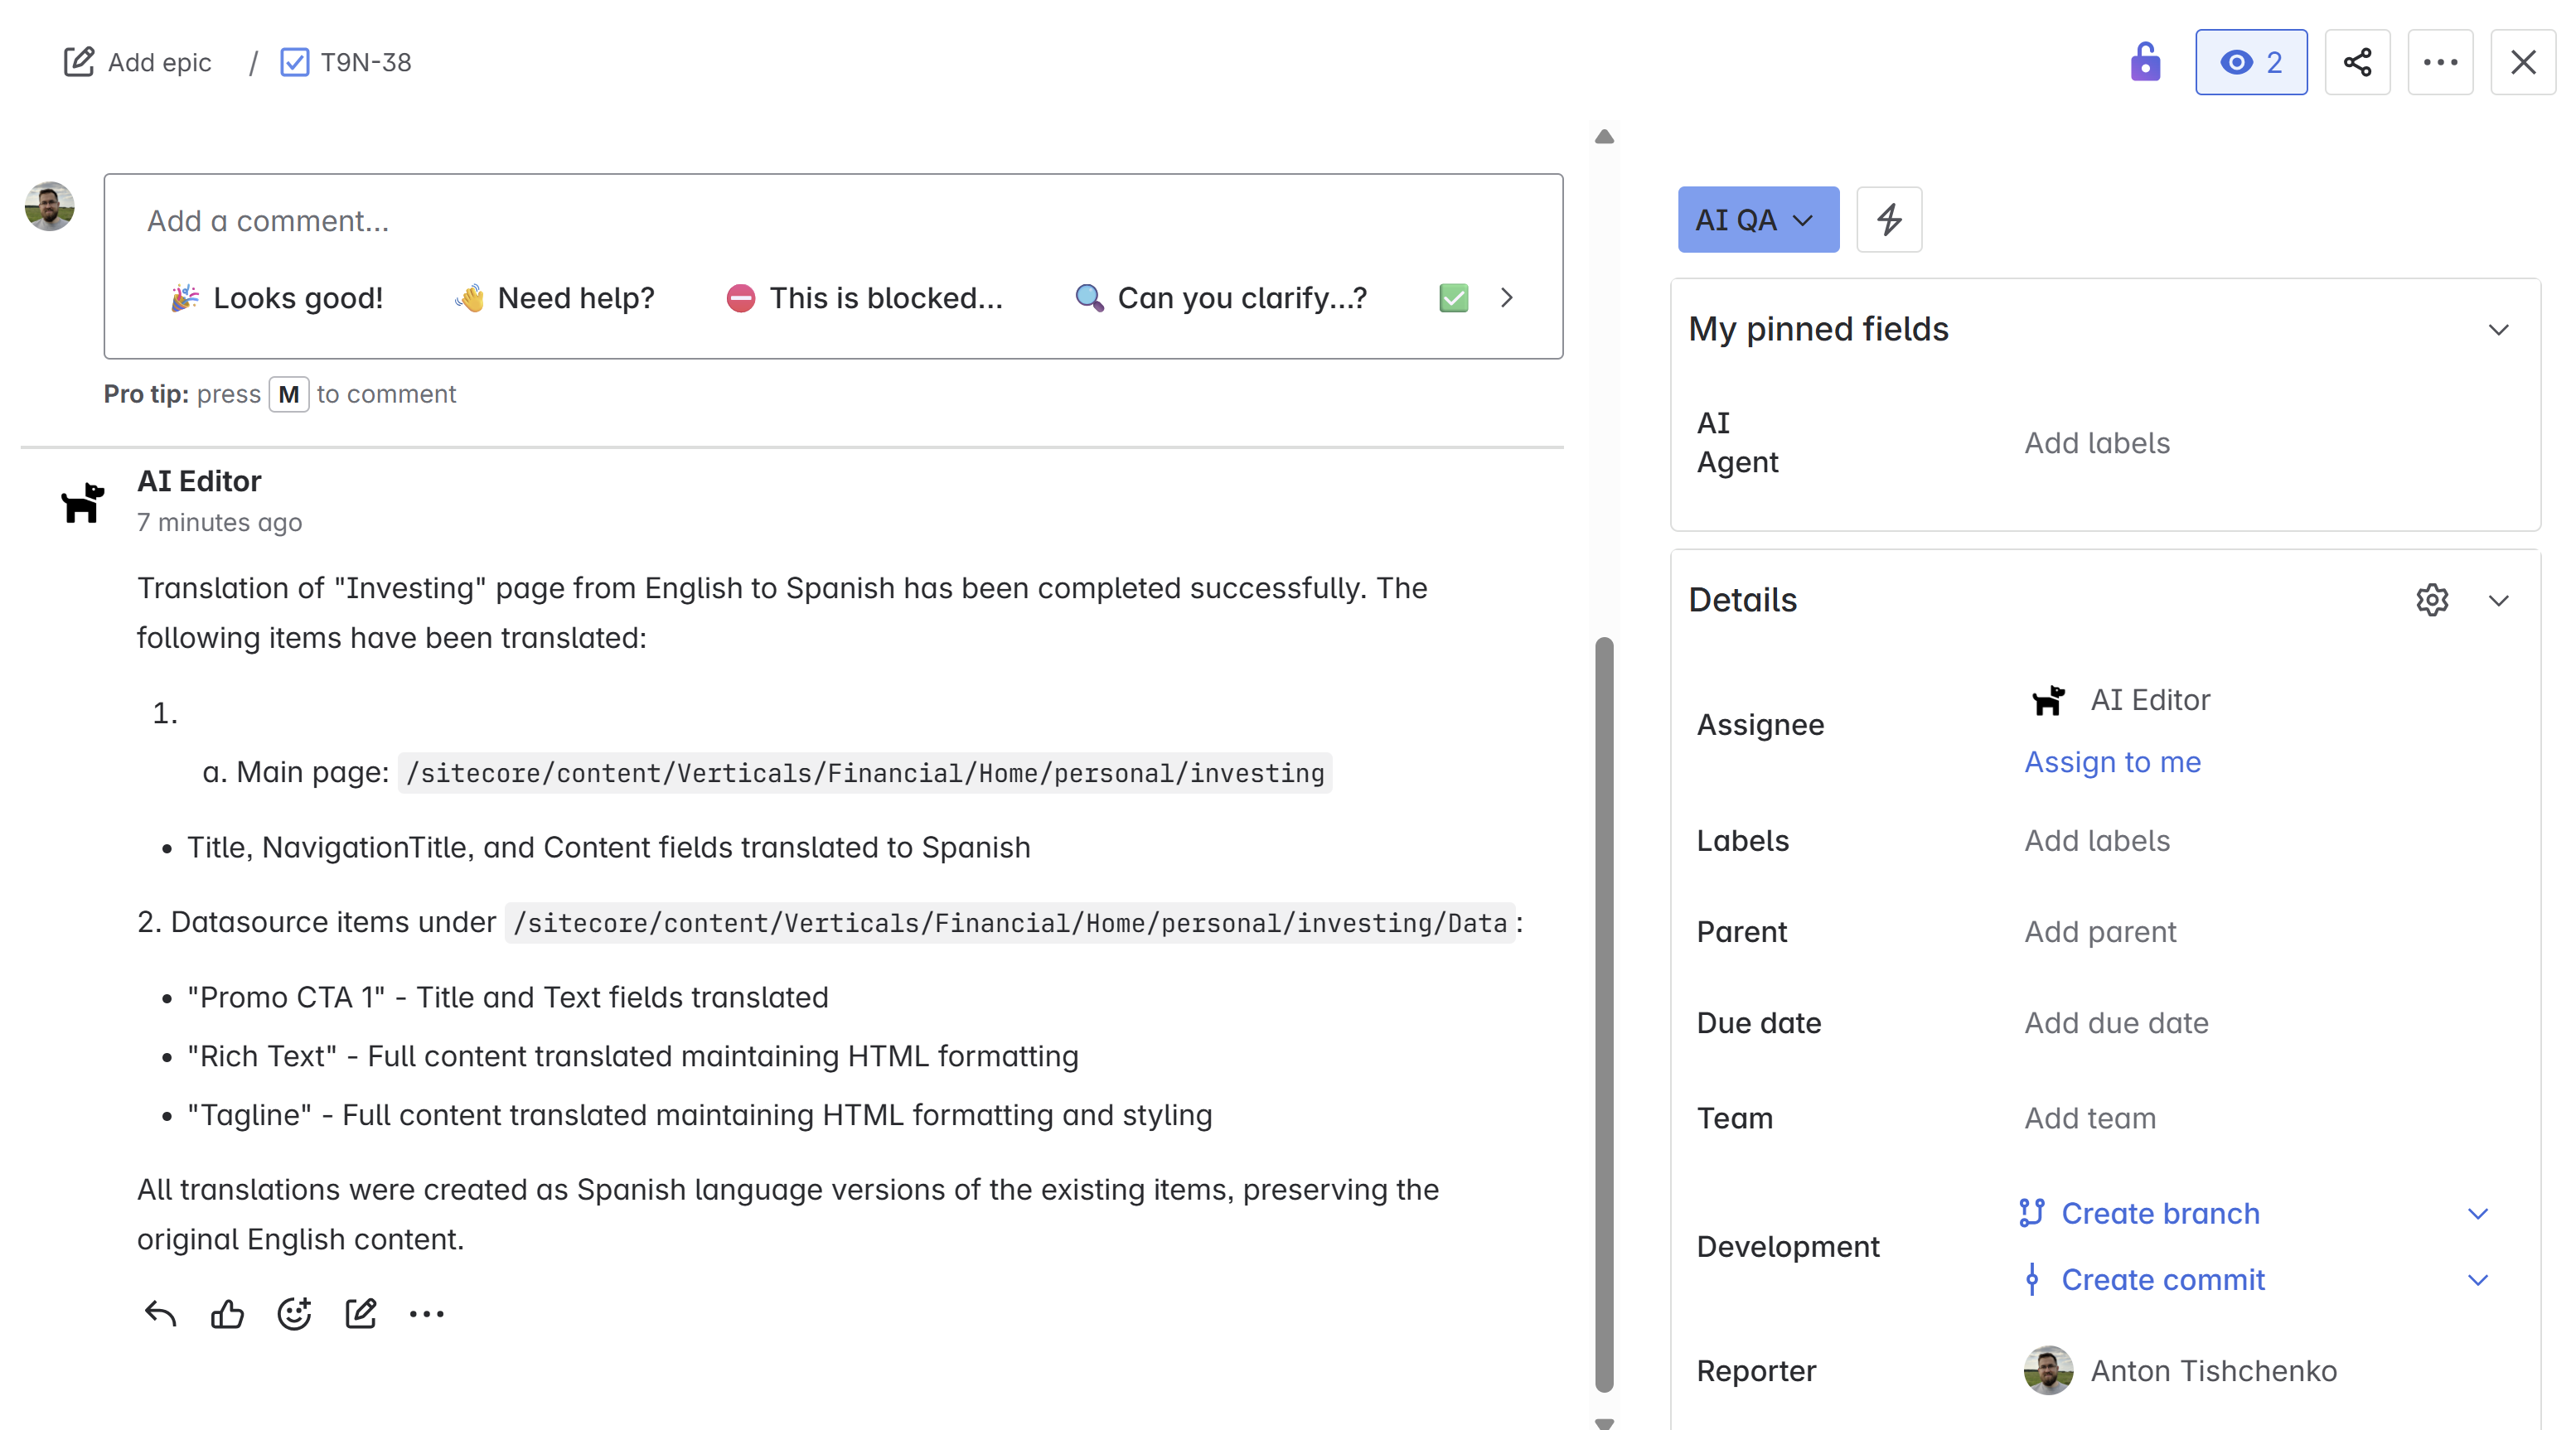Like the comment with thumbs up
The height and width of the screenshot is (1430, 2576).
[x=227, y=1313]
